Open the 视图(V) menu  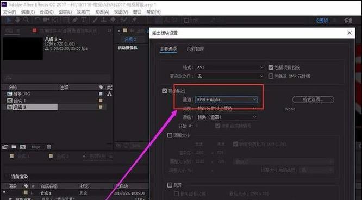pyautogui.click(x=121, y=12)
